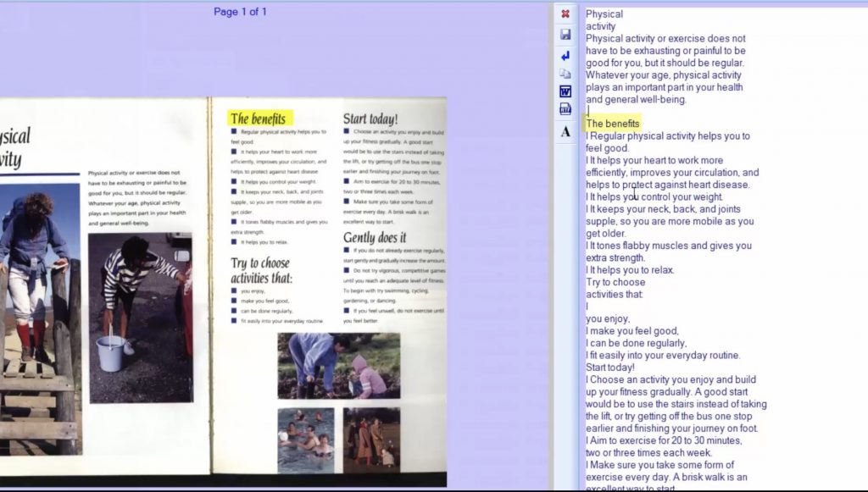The image size is (868, 492).
Task: Save recognized text with the floppy disk icon
Action: (x=565, y=35)
